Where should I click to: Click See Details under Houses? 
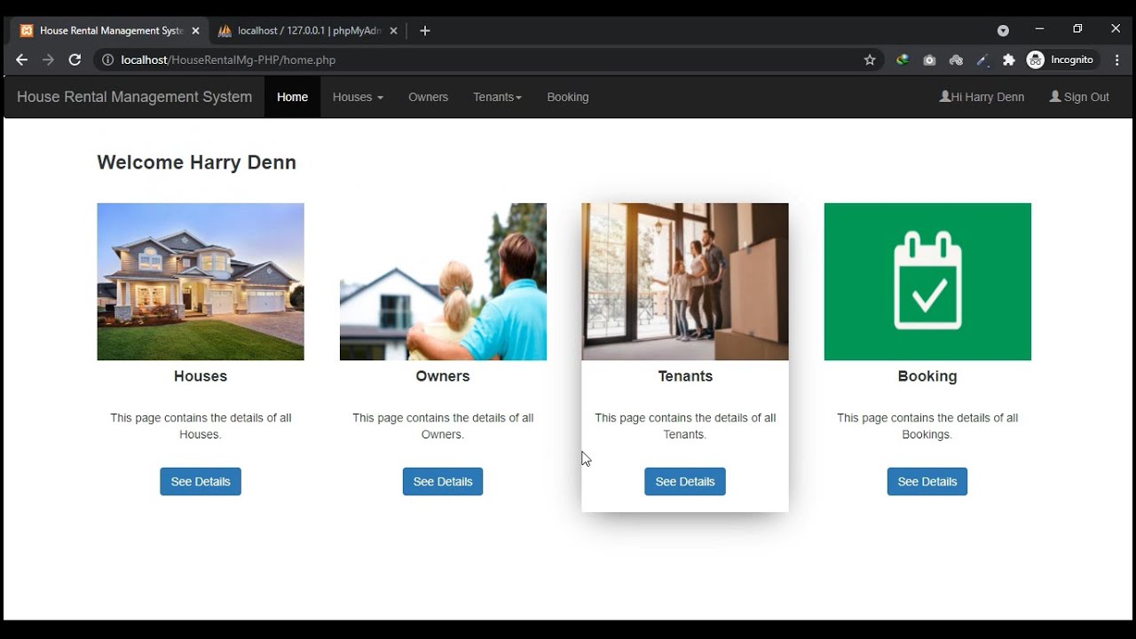(201, 481)
